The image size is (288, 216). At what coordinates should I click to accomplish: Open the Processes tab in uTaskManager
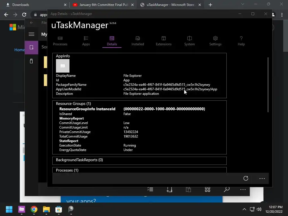pyautogui.click(x=60, y=41)
